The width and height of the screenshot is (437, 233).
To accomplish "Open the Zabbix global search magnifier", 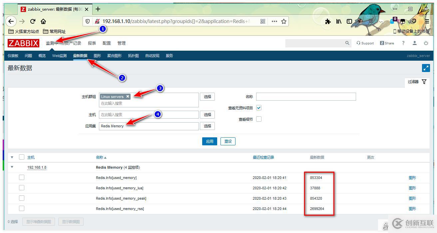I will pos(347,43).
